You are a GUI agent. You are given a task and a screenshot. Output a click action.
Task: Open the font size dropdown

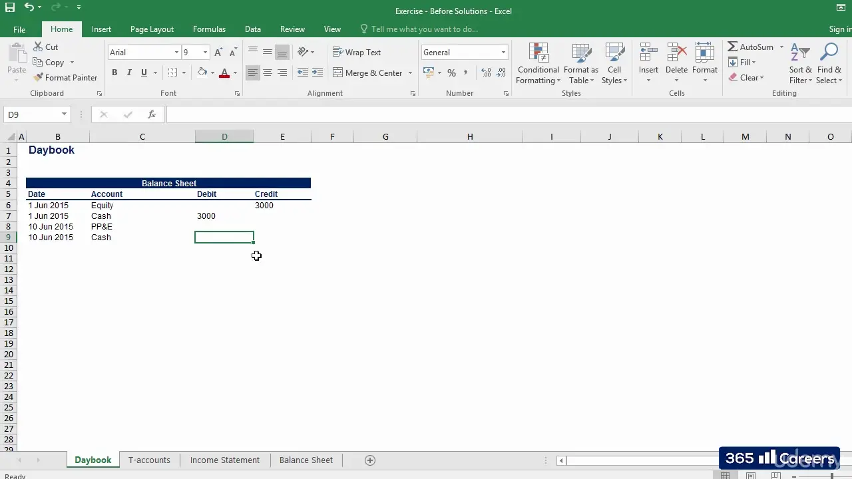pyautogui.click(x=205, y=53)
